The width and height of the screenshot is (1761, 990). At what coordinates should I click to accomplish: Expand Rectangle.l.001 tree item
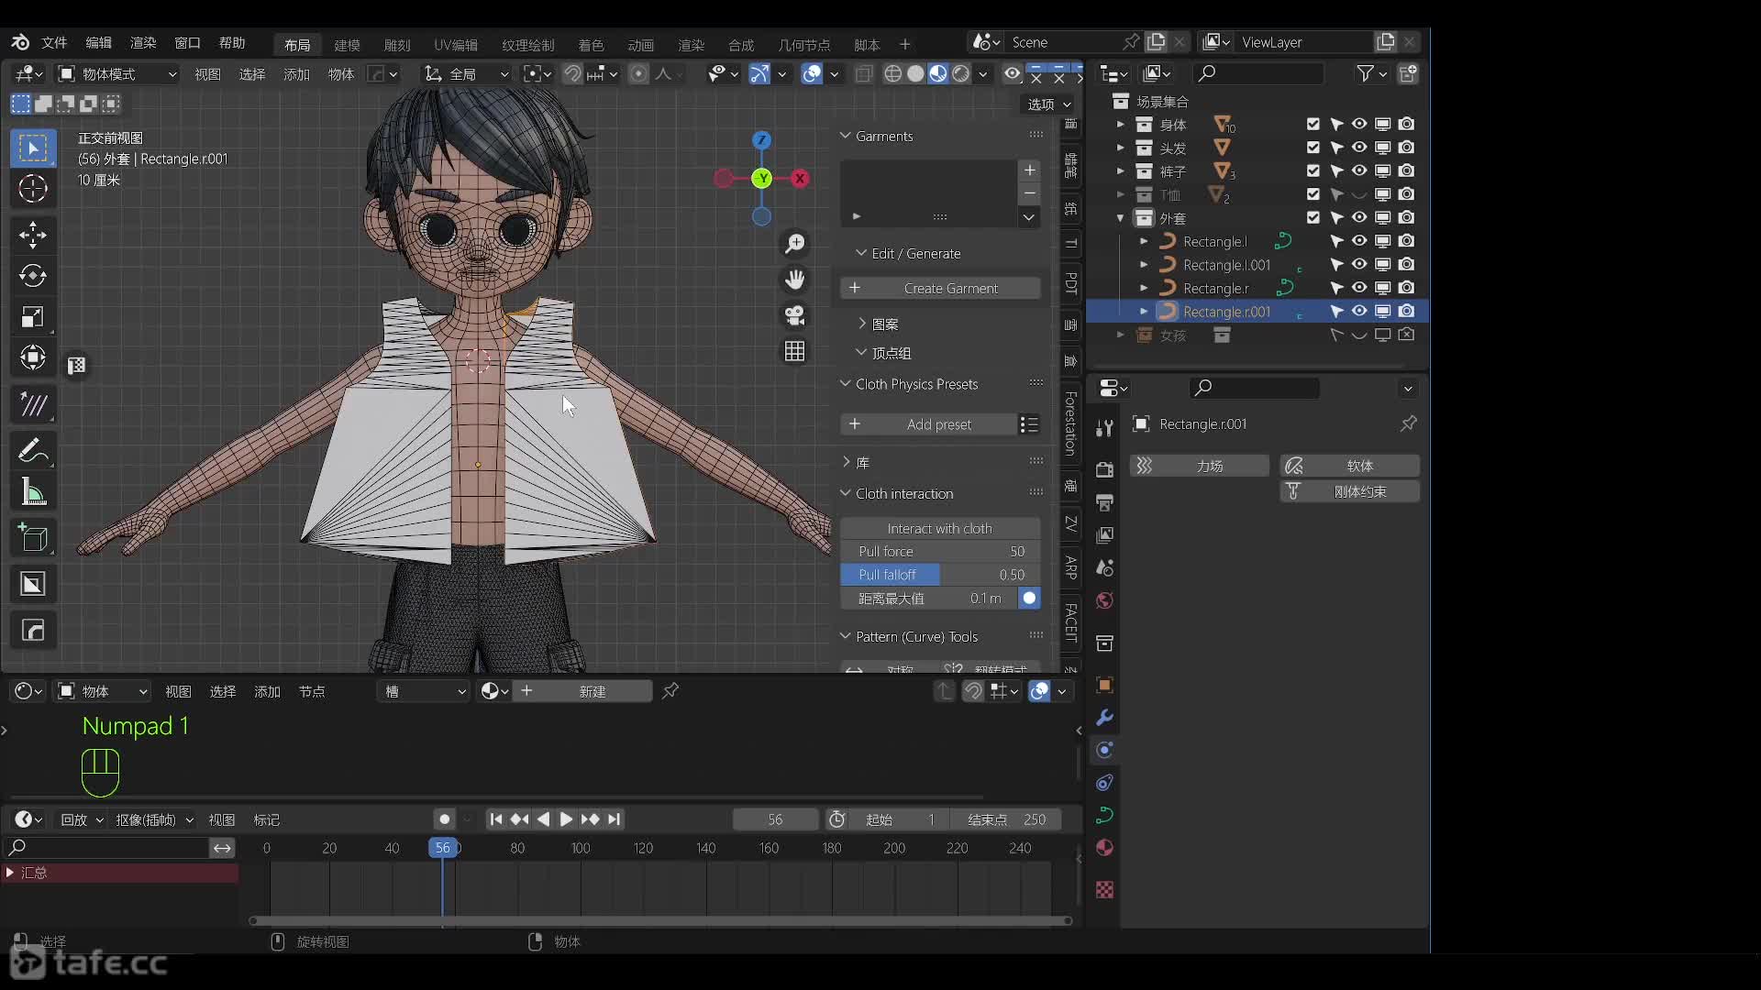point(1144,265)
